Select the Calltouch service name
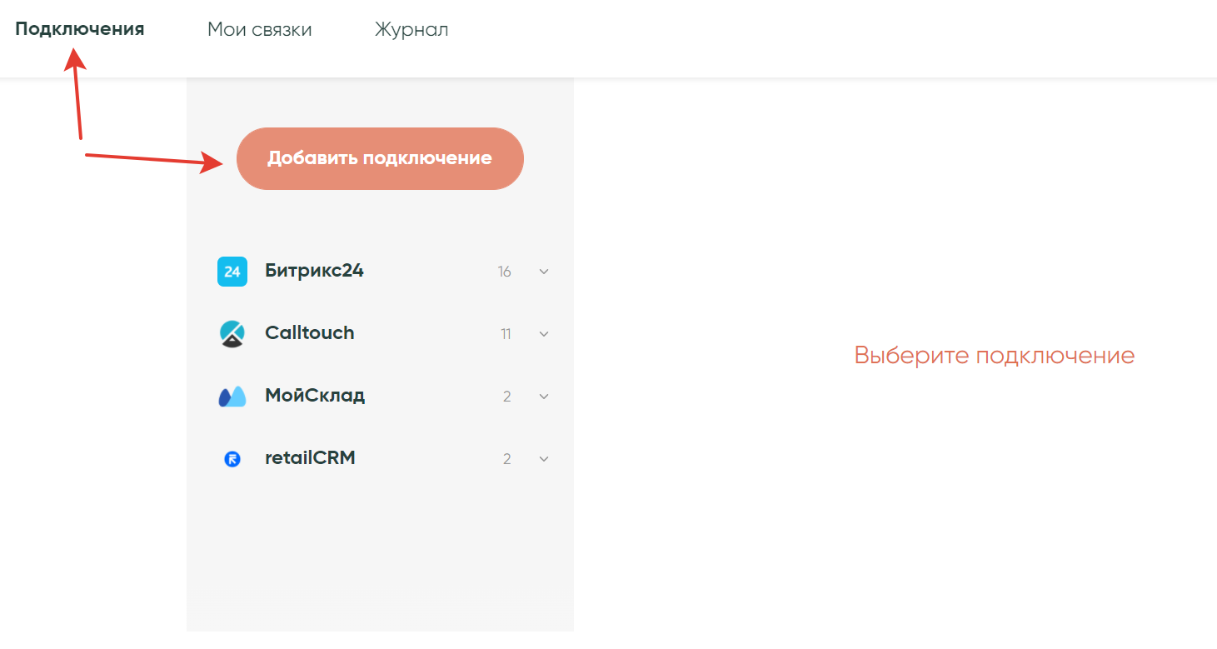Image resolution: width=1217 pixels, height=649 pixels. (x=309, y=333)
